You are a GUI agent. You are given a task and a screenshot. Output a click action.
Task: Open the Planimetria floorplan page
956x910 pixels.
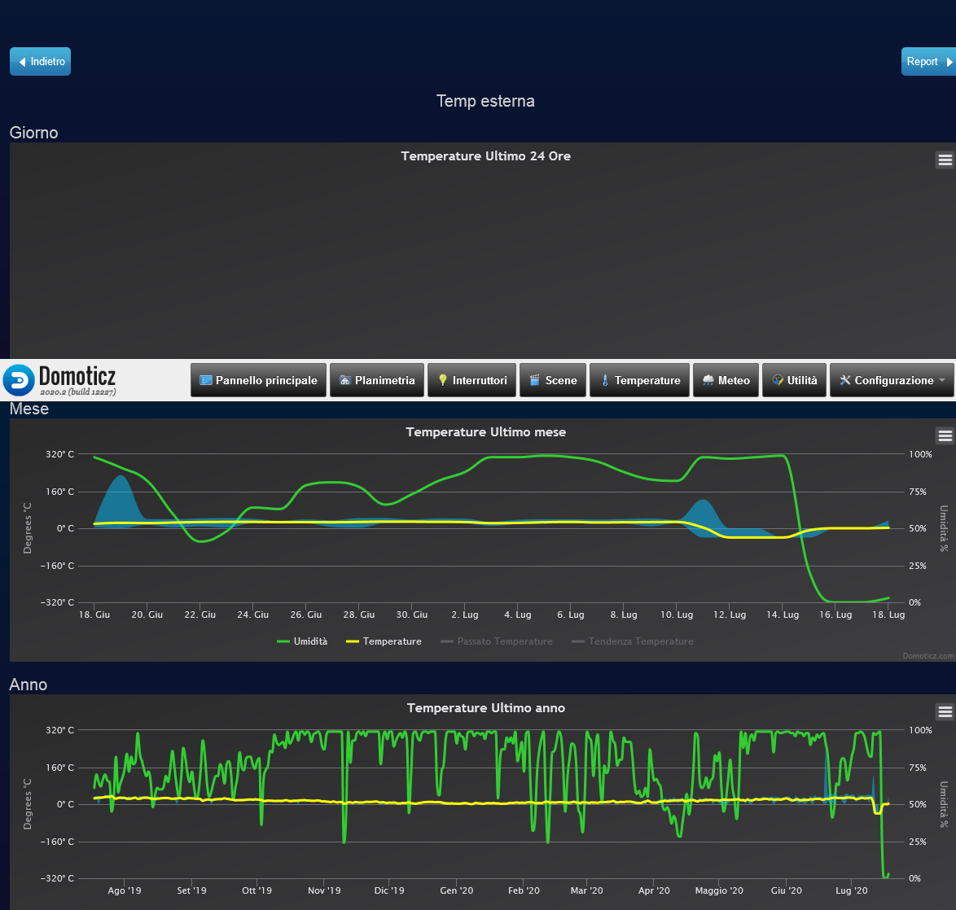click(376, 380)
